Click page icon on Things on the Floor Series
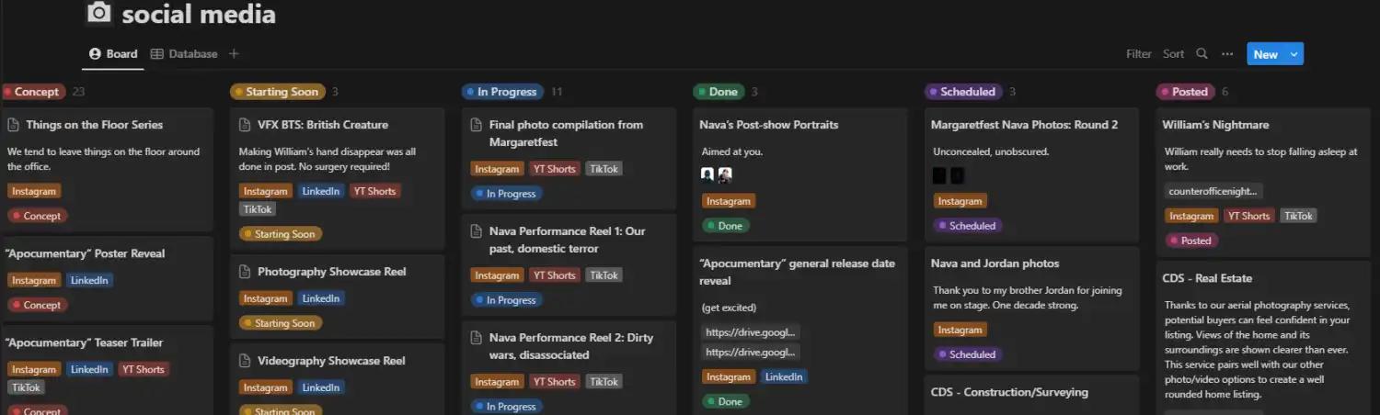1380x415 pixels. tap(14, 125)
